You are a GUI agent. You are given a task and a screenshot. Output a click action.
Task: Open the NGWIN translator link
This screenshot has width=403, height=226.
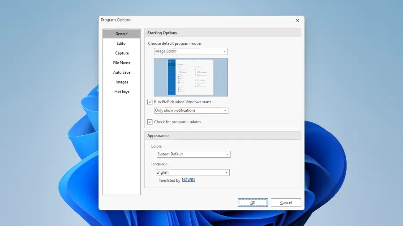pos(188,180)
